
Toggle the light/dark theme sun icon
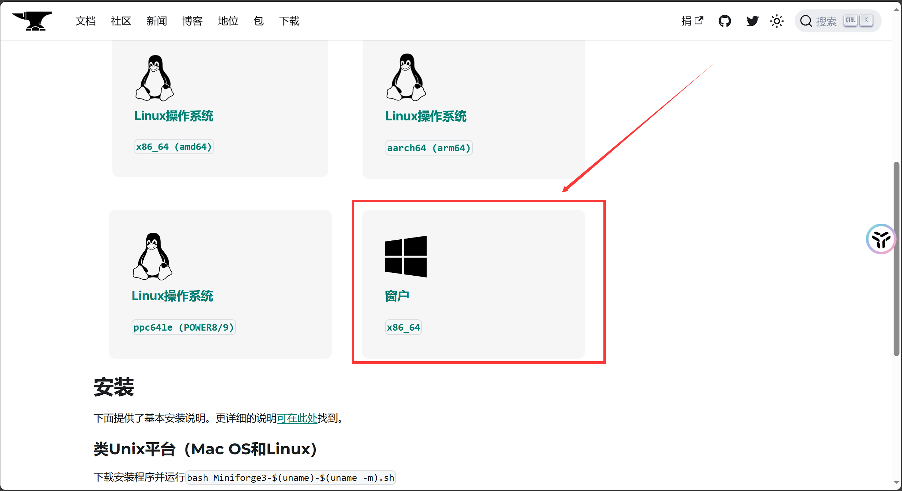pos(777,21)
